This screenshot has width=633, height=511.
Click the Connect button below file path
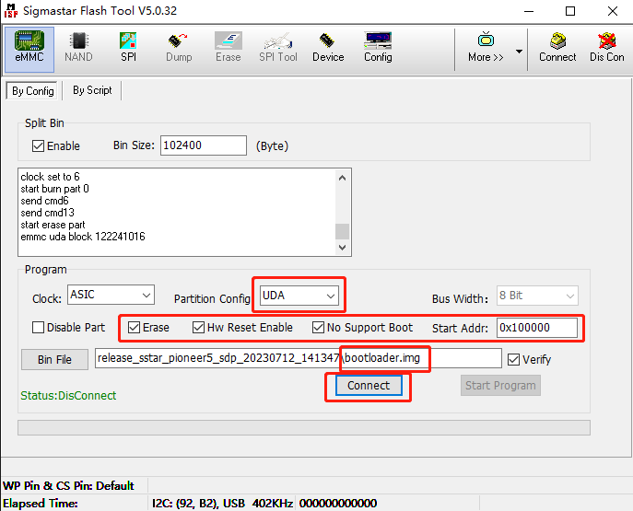tap(369, 386)
